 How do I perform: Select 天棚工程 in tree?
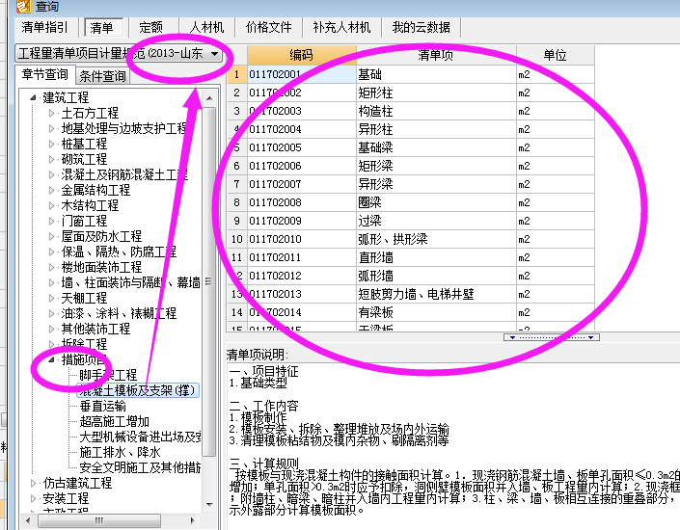click(x=84, y=298)
